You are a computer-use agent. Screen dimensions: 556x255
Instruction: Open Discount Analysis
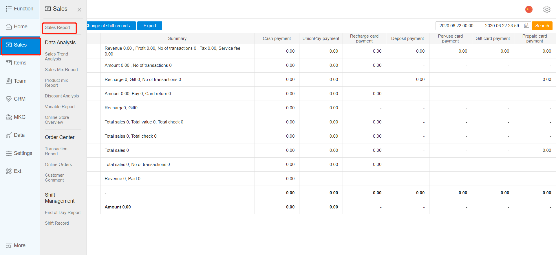click(x=62, y=96)
